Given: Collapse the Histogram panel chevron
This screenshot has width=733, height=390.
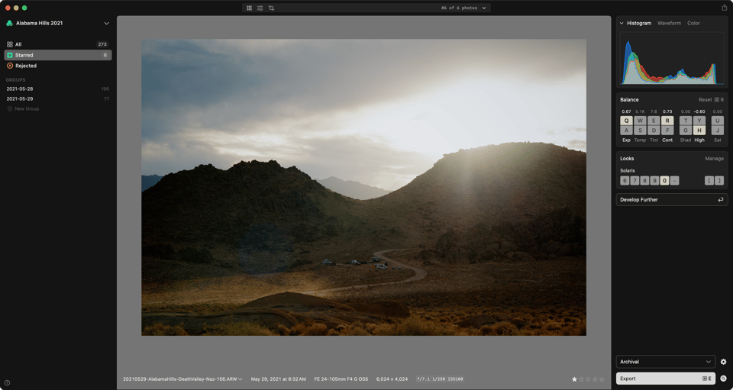Looking at the screenshot, I should (x=622, y=24).
